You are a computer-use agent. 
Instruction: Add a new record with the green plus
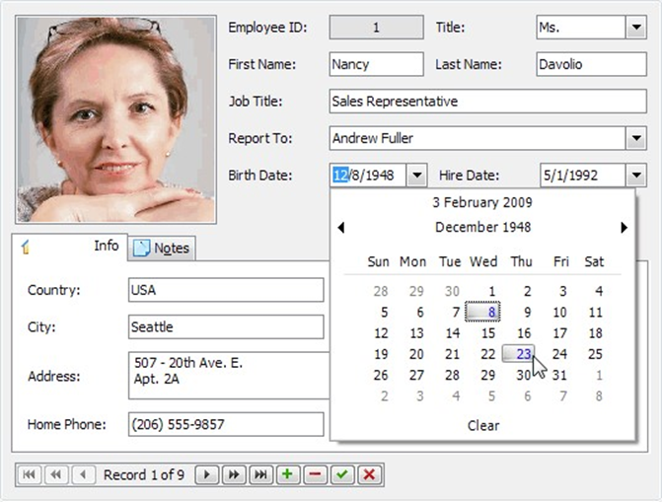pos(288,475)
